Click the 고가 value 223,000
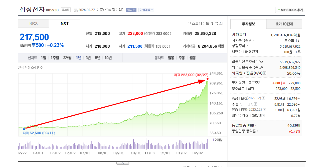 135,34
